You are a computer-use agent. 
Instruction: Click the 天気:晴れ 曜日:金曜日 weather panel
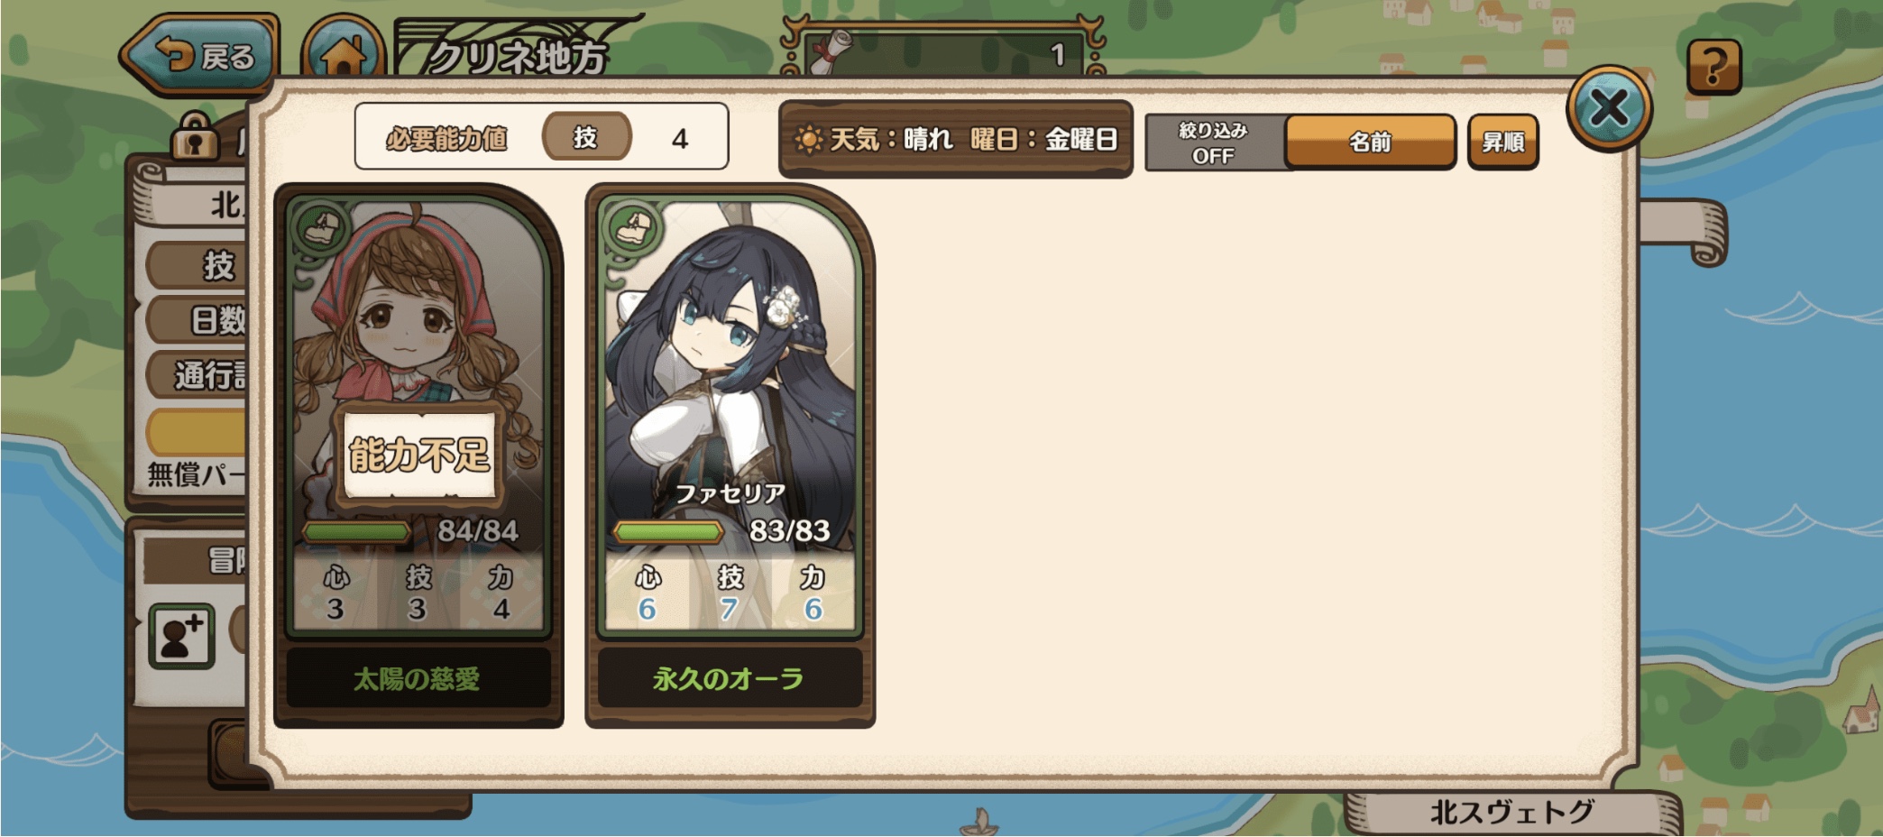click(956, 139)
